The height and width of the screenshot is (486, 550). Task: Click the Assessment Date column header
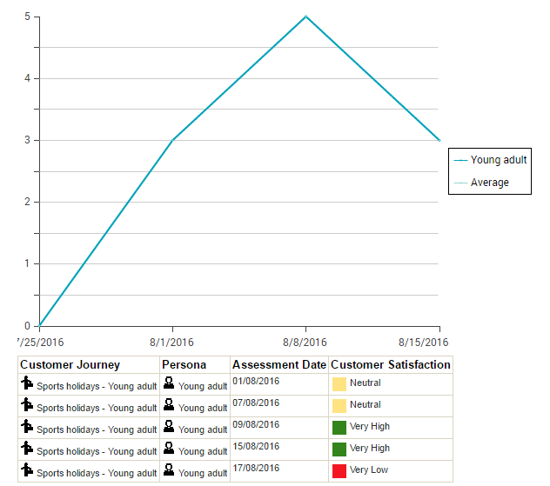coord(278,365)
